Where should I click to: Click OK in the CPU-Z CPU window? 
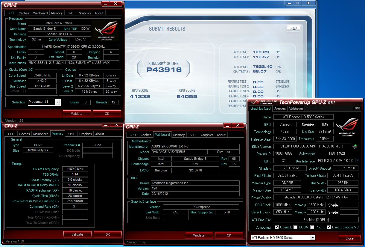107,114
